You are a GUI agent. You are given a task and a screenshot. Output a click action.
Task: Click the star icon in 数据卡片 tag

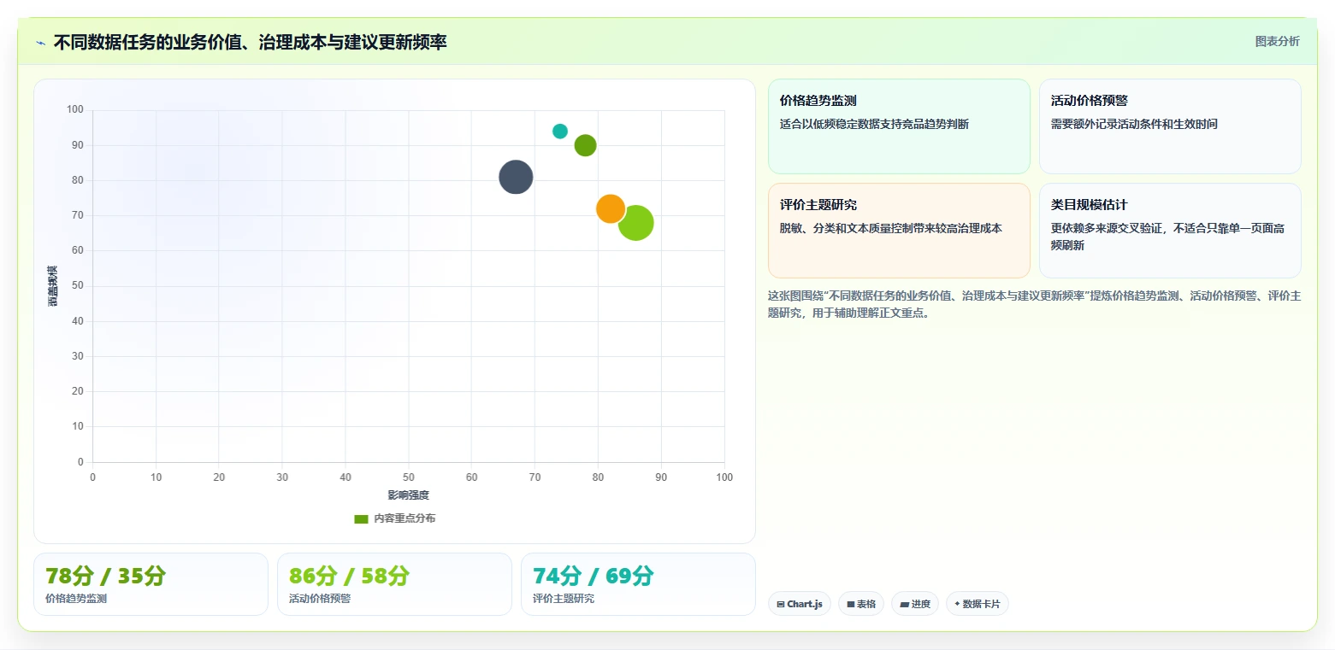coord(957,604)
